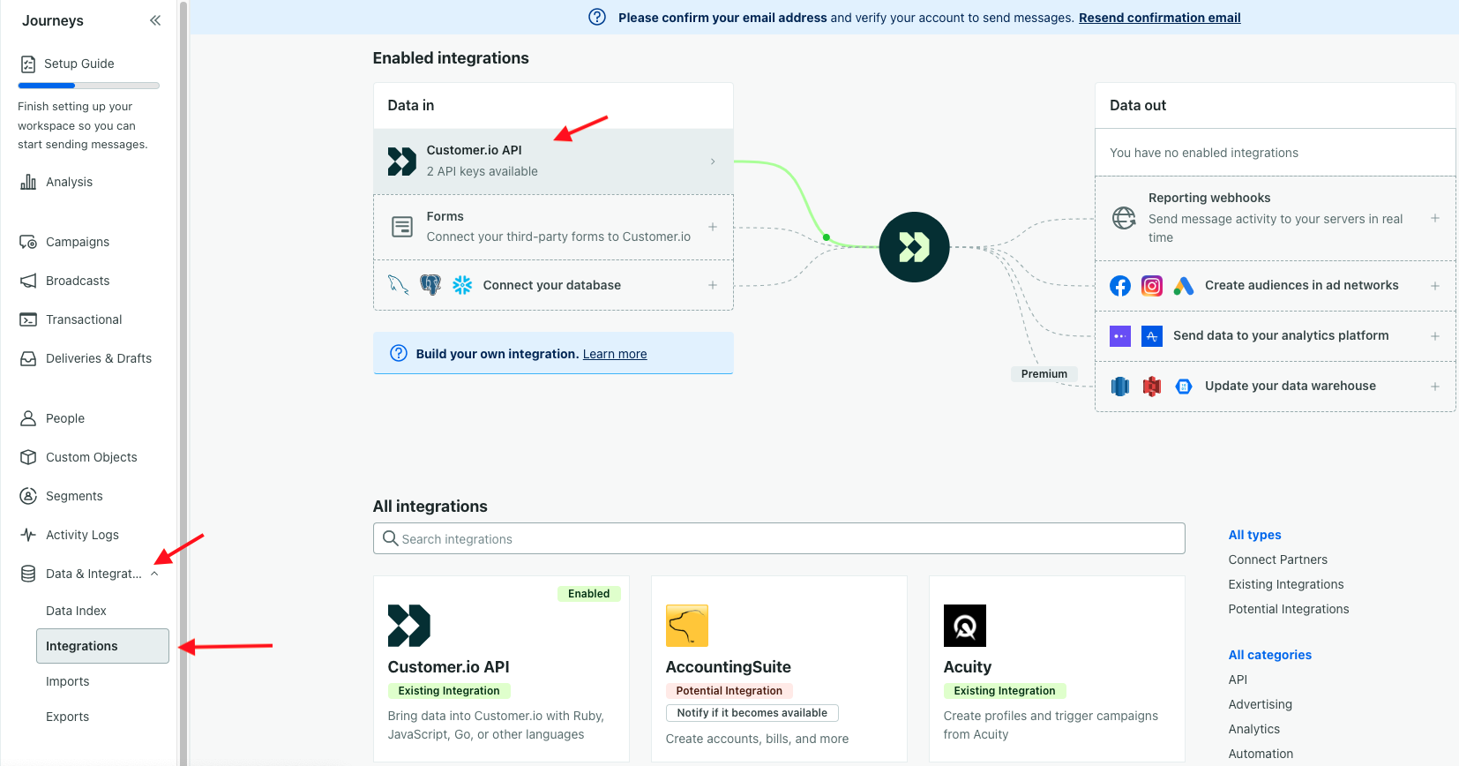
Task: Click the Broadcasts megaphone icon
Action: click(x=28, y=281)
